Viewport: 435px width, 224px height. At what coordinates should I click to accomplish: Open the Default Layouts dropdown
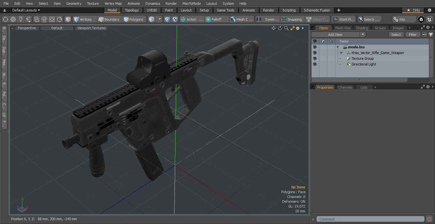click(x=26, y=10)
